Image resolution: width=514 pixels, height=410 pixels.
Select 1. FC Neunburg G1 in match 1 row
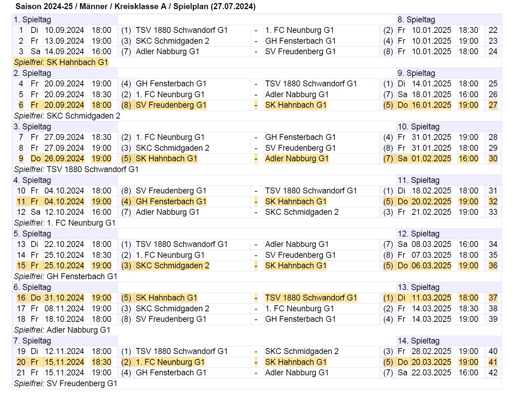pos(299,30)
